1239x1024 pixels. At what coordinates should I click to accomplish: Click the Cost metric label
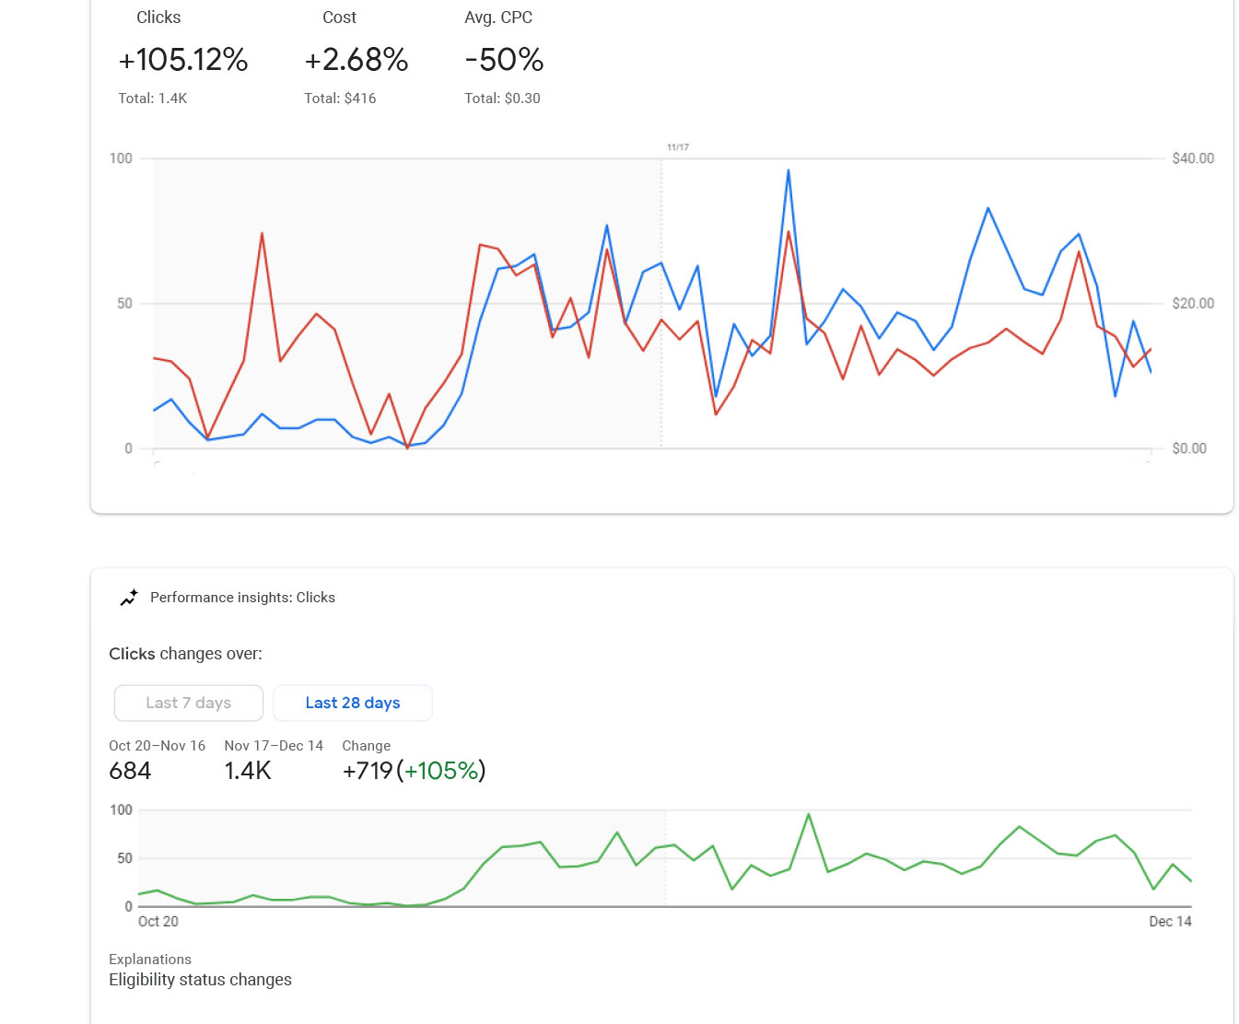pos(339,17)
